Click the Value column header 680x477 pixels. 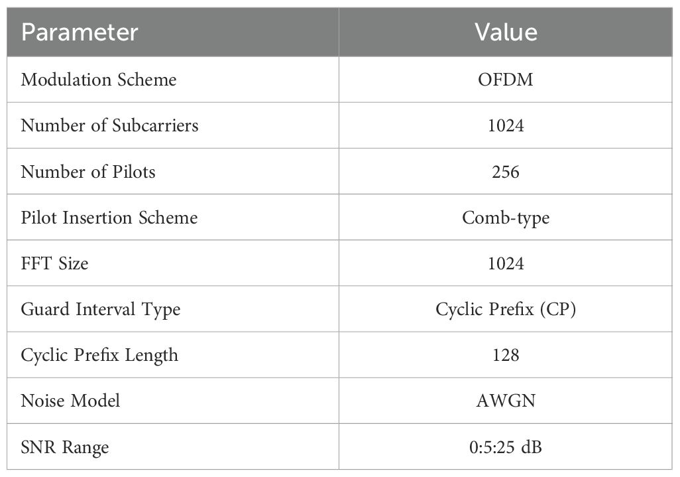[506, 33]
